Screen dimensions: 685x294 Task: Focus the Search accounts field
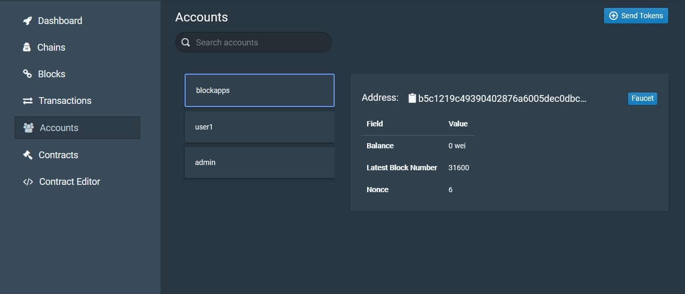(x=254, y=42)
